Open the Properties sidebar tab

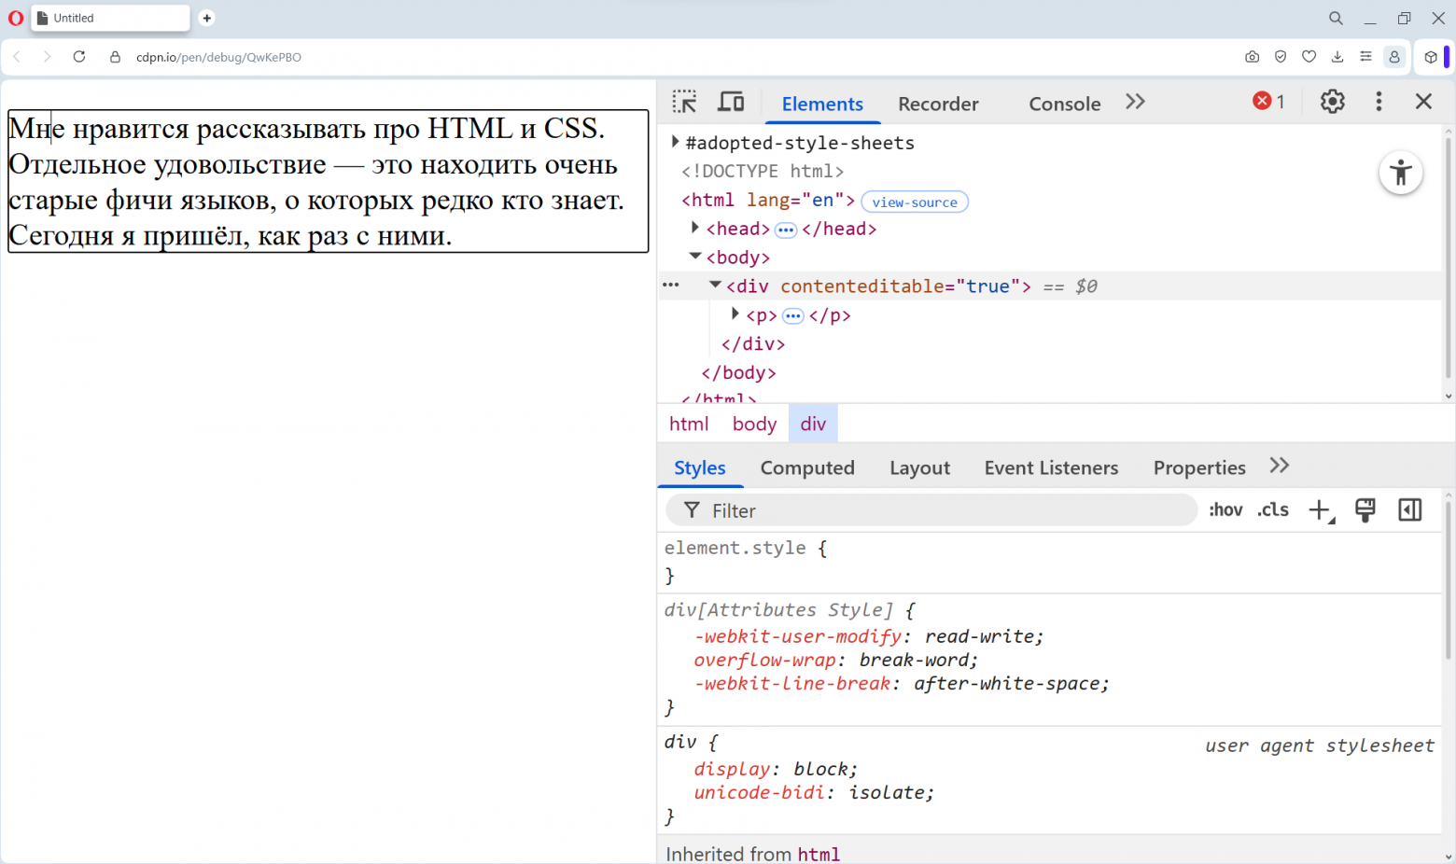click(x=1199, y=467)
